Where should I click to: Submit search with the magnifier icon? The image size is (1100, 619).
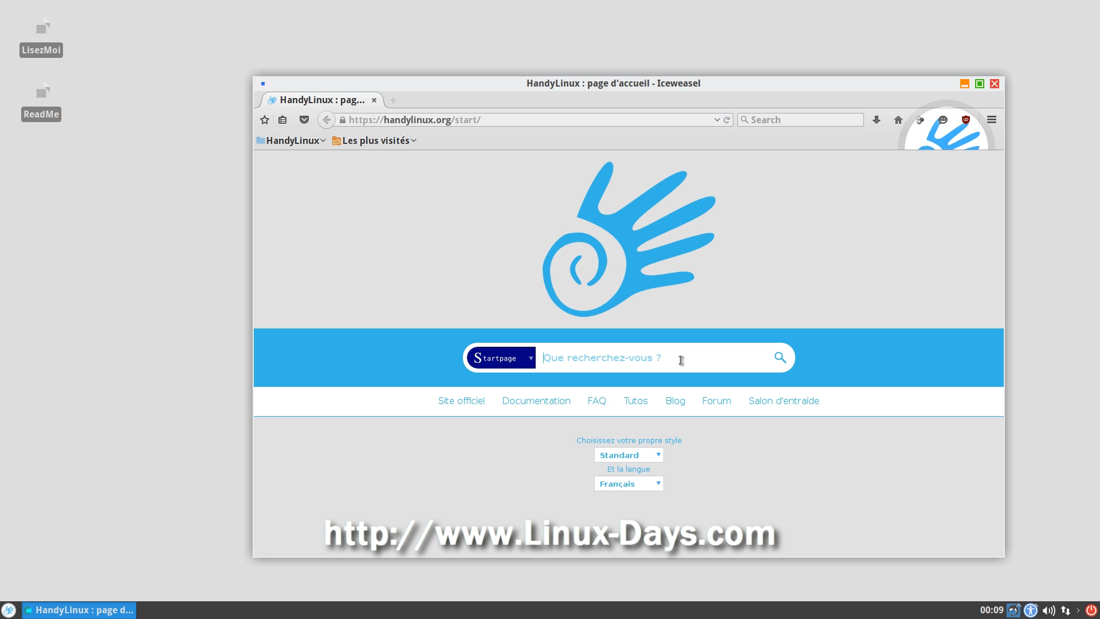780,358
